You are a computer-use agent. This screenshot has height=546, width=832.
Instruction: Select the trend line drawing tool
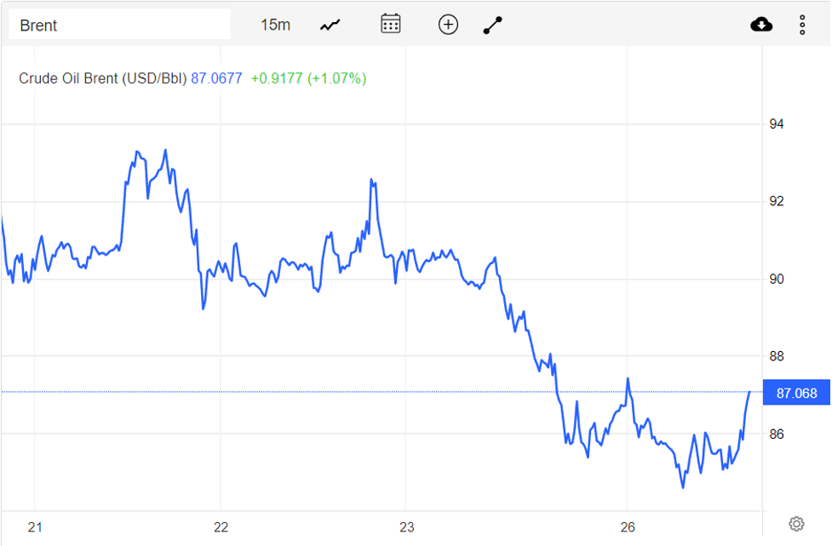(x=493, y=25)
